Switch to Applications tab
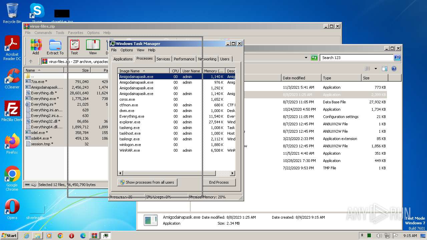427x240 pixels. point(123,59)
